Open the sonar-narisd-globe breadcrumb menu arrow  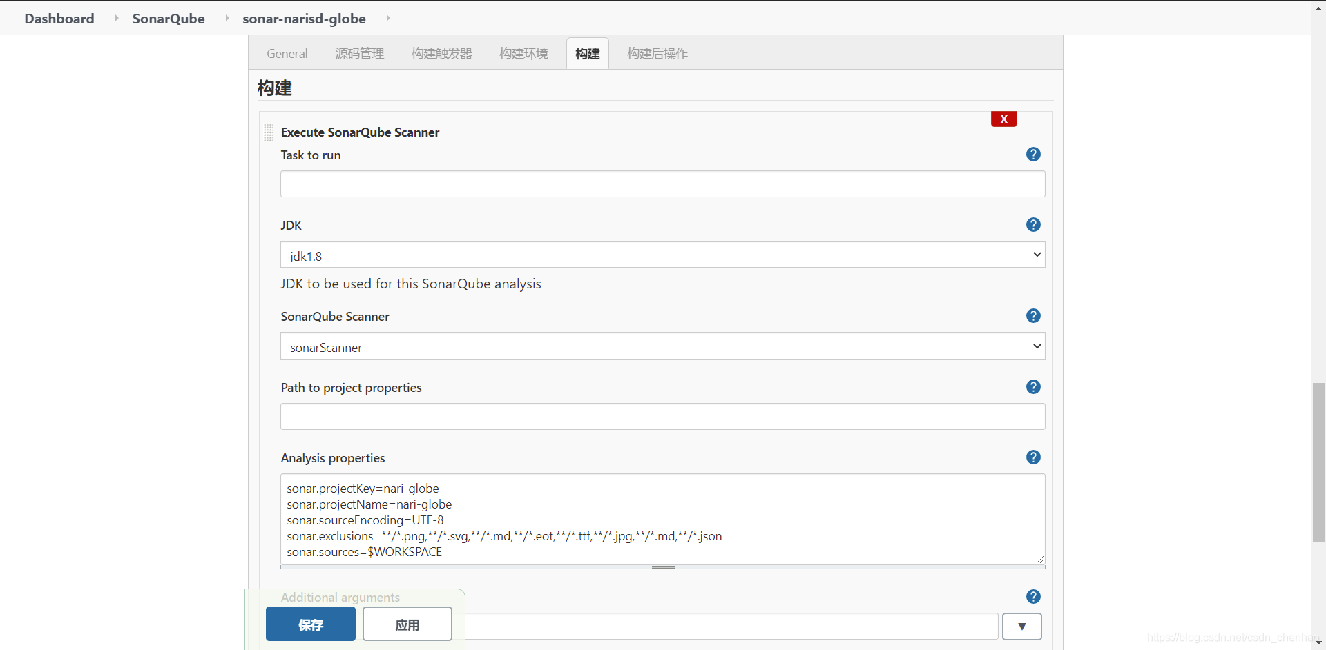point(388,18)
